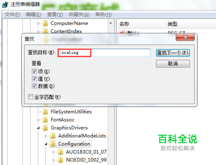The height and width of the screenshot is (165, 216).
Task: Click the Configuration folder icon
Action: (53, 144)
